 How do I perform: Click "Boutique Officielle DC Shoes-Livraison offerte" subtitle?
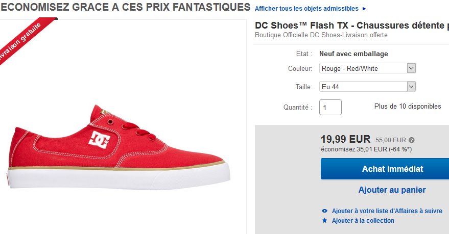321,35
